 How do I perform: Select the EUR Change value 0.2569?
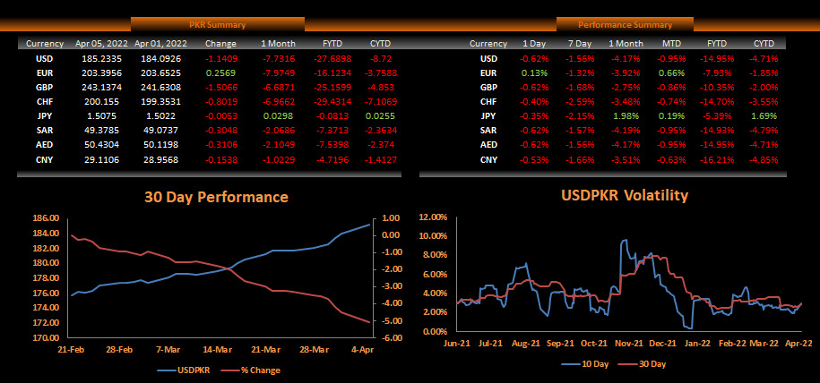pyautogui.click(x=220, y=73)
